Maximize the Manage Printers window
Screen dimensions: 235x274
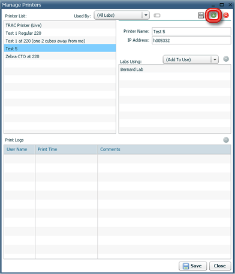(222, 5)
